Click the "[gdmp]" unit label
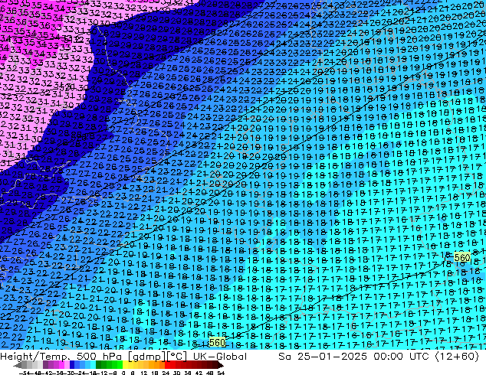The height and width of the screenshot is (375, 486). pyautogui.click(x=146, y=357)
